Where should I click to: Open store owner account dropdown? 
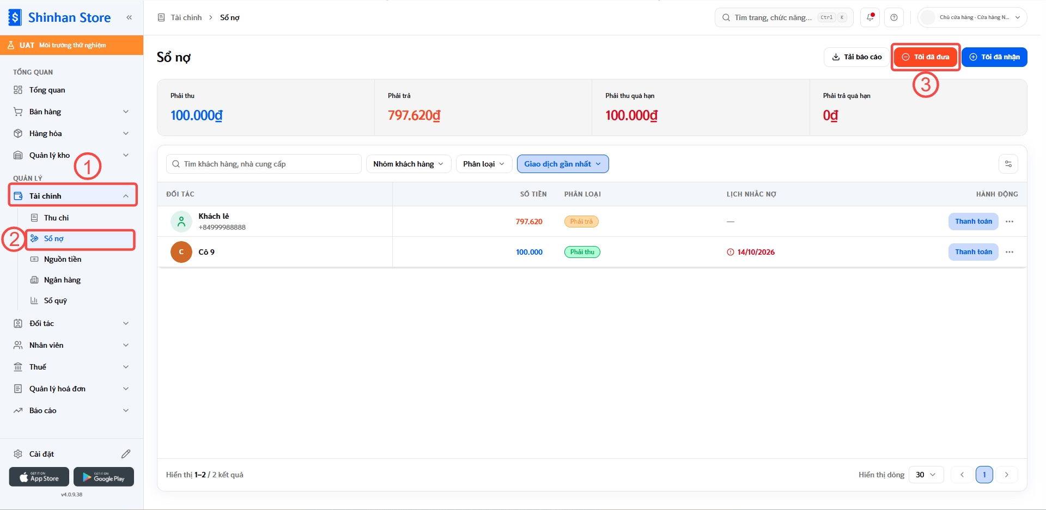pyautogui.click(x=973, y=17)
